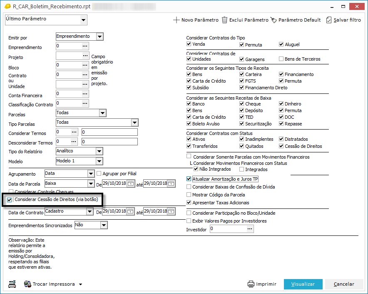Open the Emitir por dropdown
This screenshot has height=294, width=368.
coord(99,37)
